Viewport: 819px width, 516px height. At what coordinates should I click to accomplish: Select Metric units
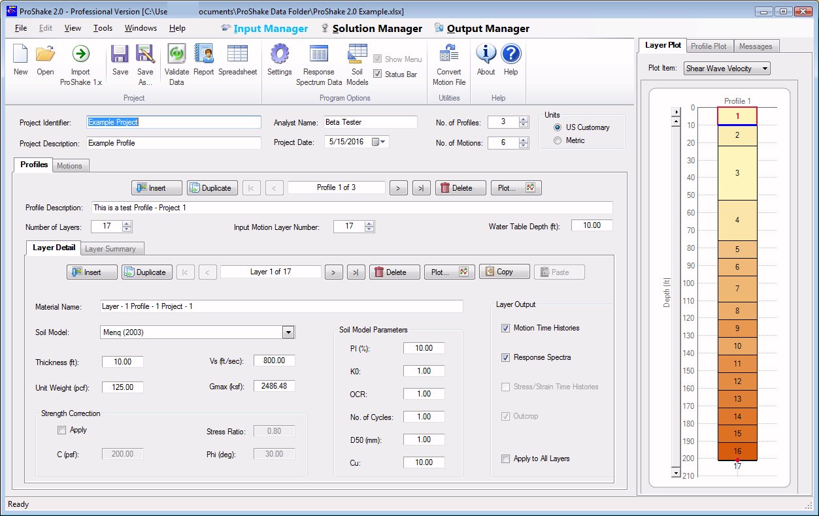[557, 140]
